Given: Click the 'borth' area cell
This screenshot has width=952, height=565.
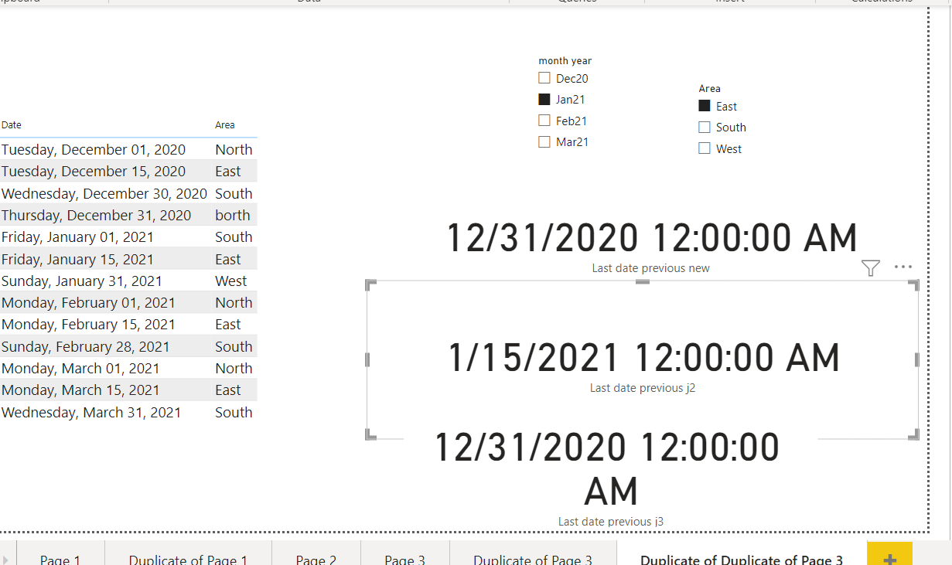Looking at the screenshot, I should 233,215.
